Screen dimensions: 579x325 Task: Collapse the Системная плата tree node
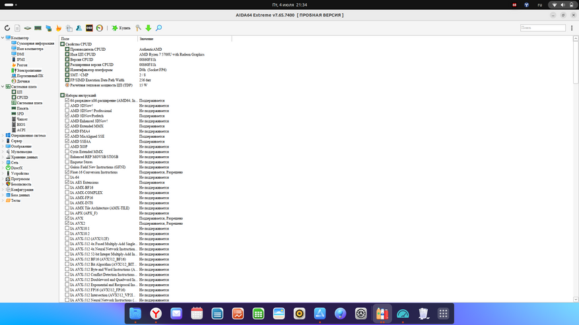(3, 87)
